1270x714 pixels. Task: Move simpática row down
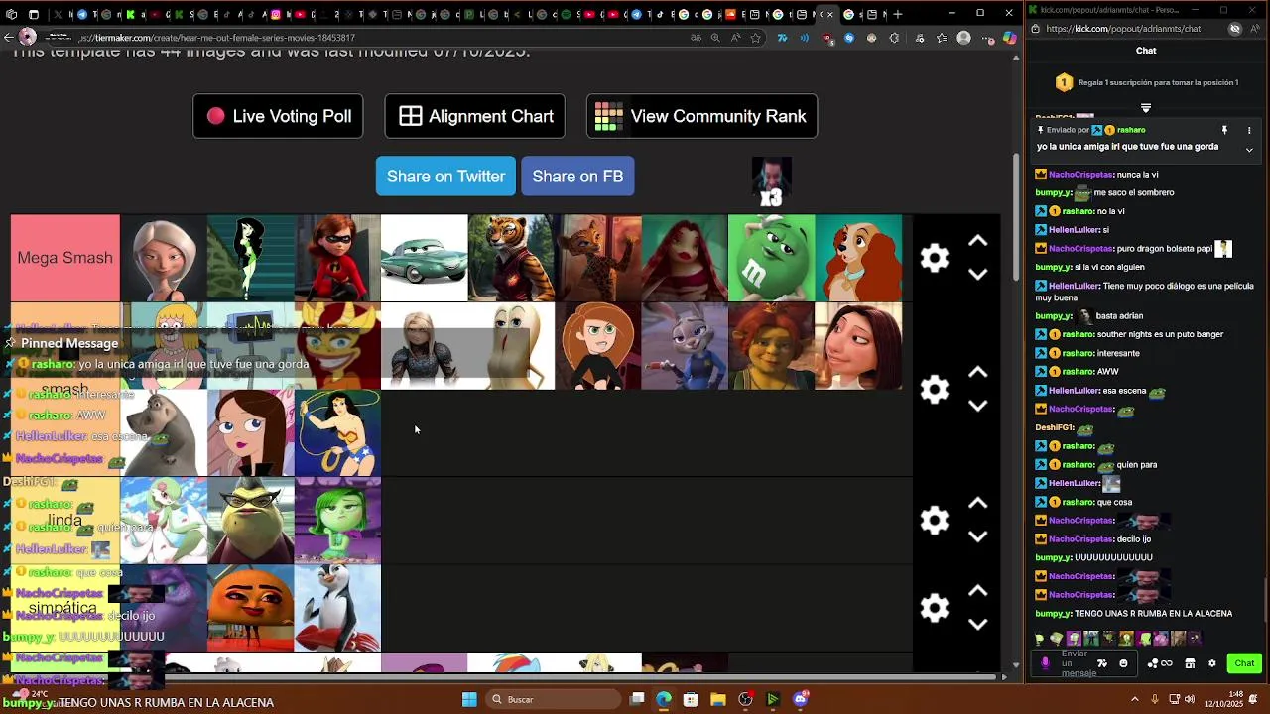pyautogui.click(x=977, y=624)
